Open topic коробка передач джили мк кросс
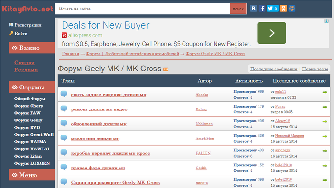Viewport: 334px width, 188px height. click(x=110, y=153)
